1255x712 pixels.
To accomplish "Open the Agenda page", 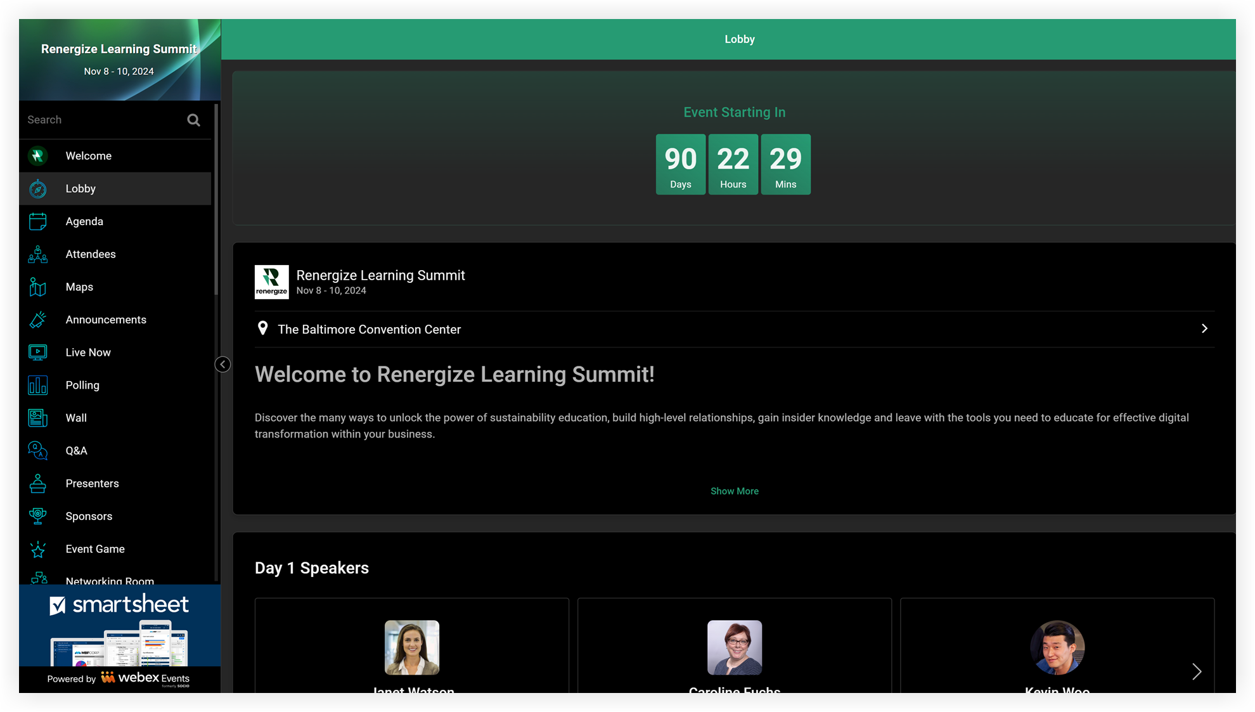I will pyautogui.click(x=115, y=221).
